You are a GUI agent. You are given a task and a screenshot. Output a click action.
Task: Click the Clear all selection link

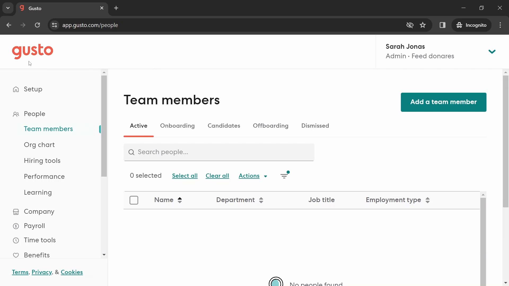click(x=217, y=176)
